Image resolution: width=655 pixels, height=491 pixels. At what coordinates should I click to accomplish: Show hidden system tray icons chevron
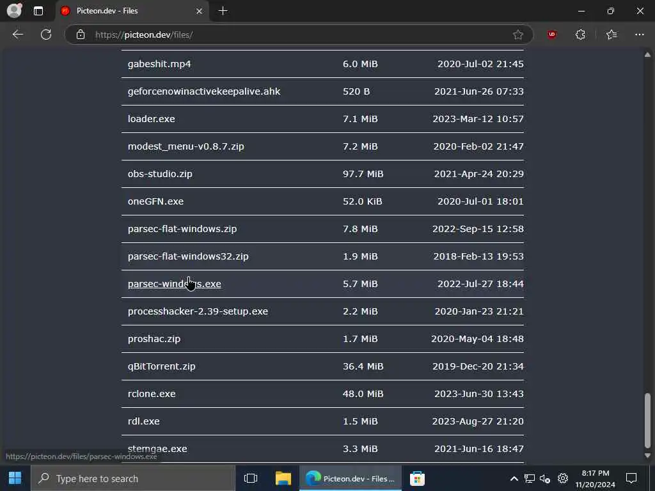514,478
